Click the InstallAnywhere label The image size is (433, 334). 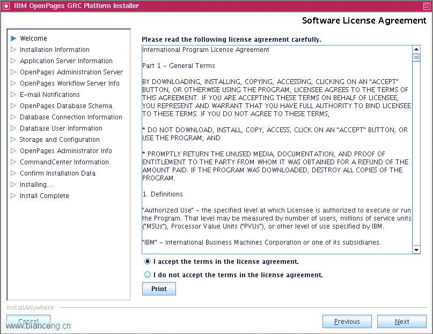[30, 308]
